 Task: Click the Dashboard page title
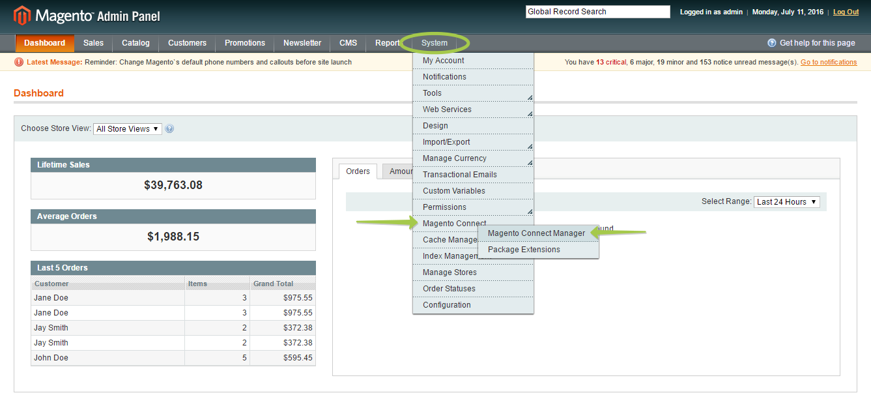(39, 93)
